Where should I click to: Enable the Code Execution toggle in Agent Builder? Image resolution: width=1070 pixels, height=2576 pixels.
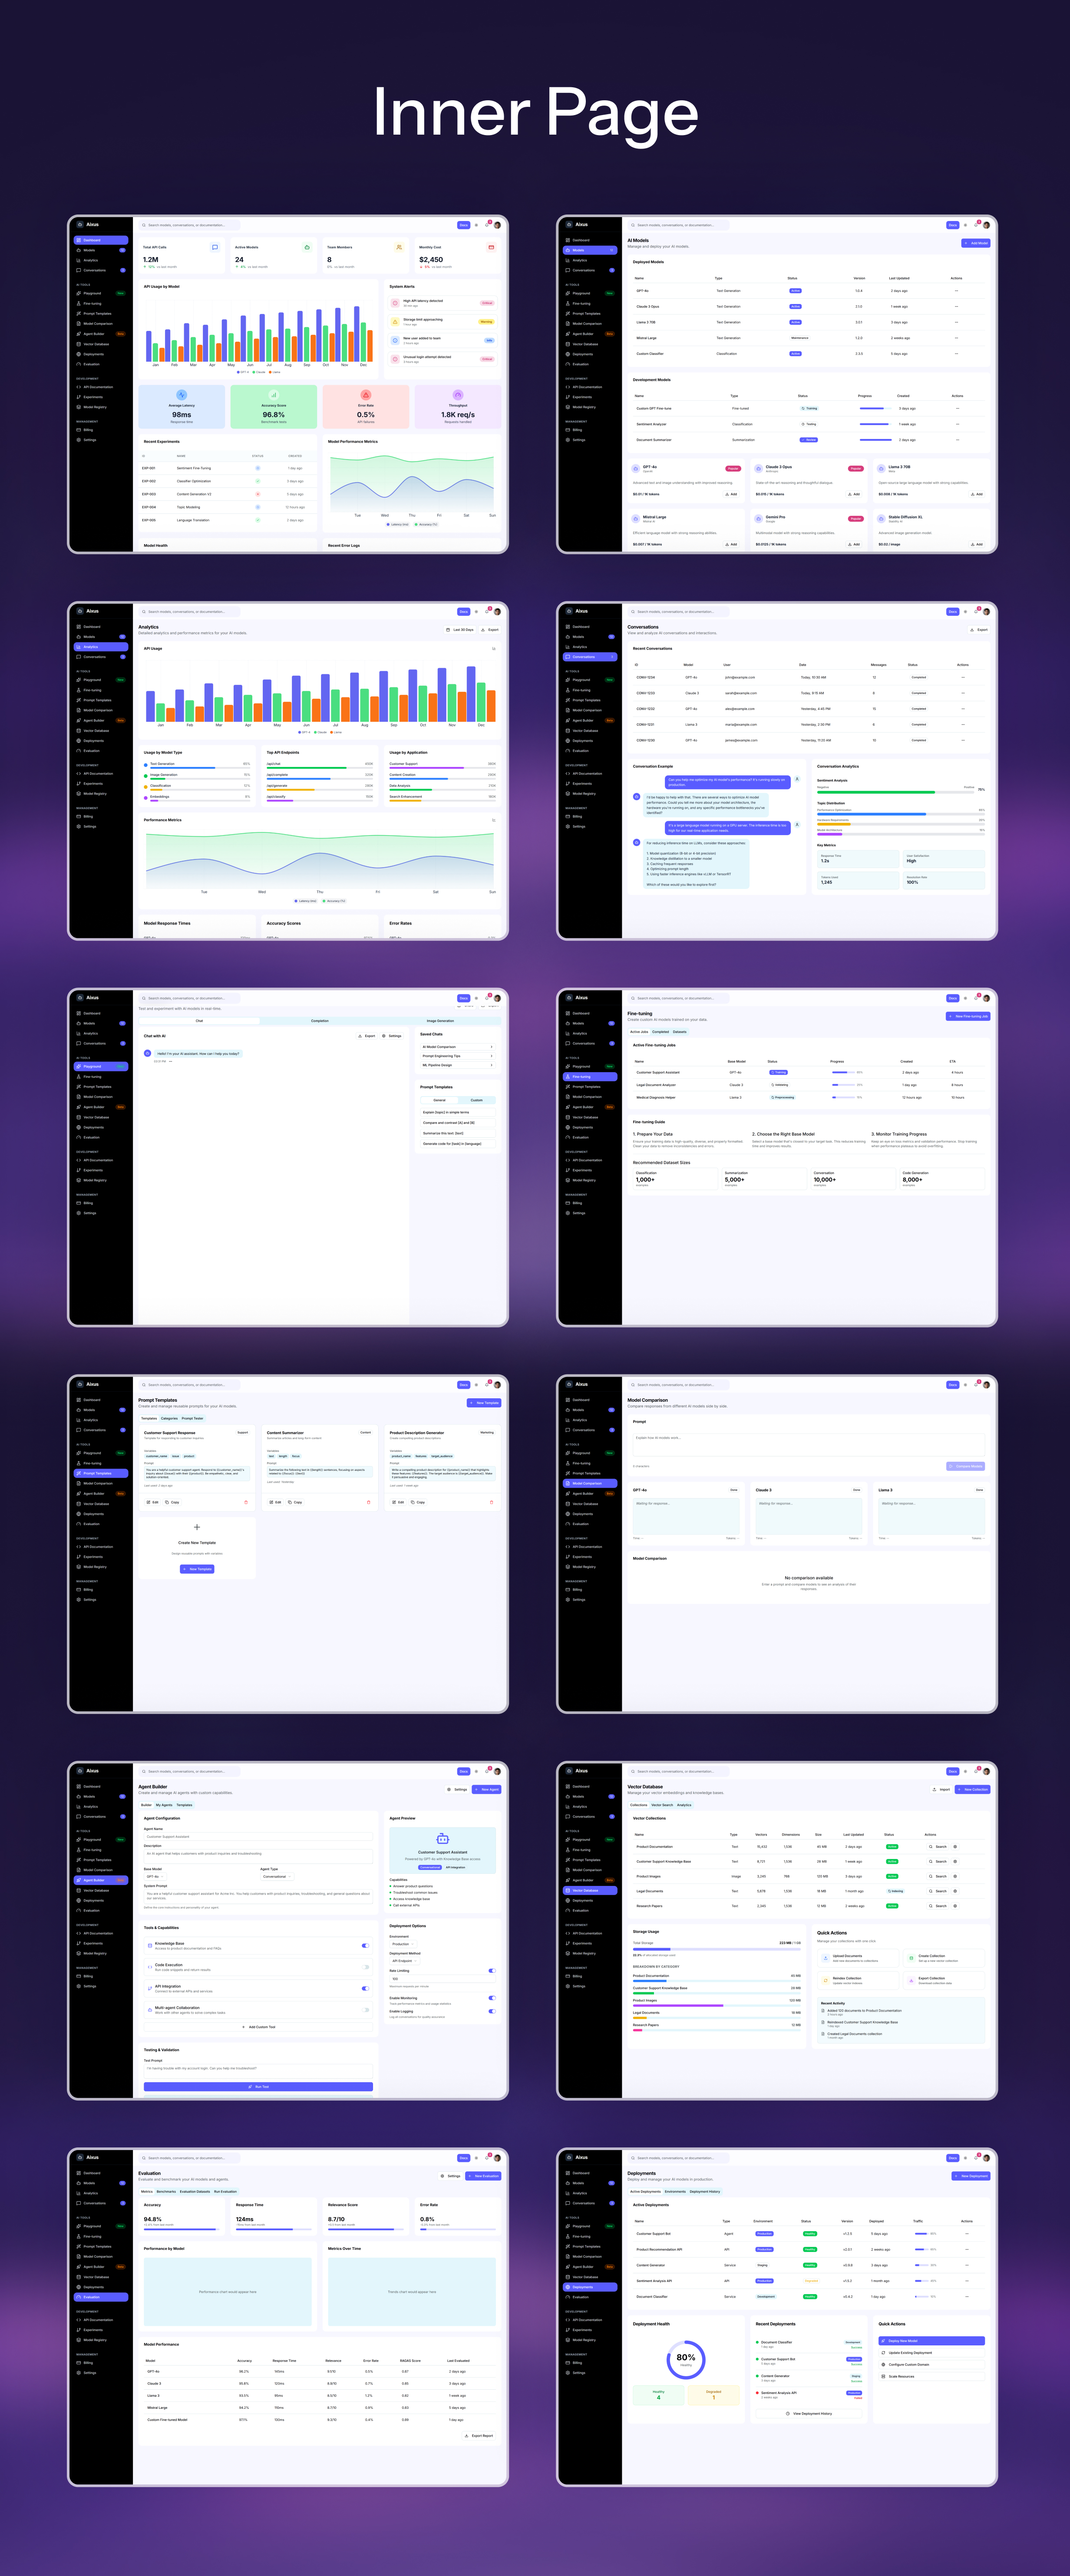coord(365,1967)
